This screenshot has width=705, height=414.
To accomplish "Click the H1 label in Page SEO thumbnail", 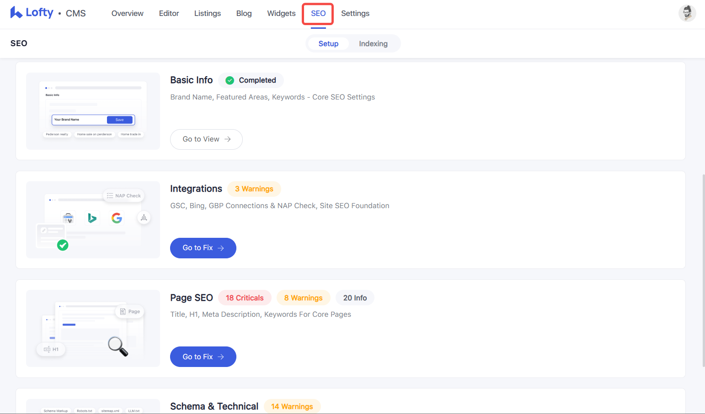I will [x=51, y=350].
